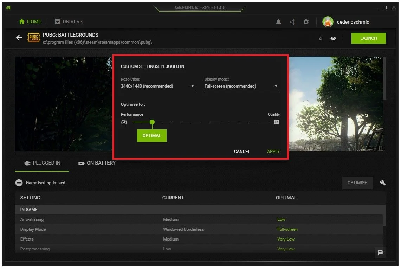Click the Postprocessing setting row
Screen dimensions: 401x269
199,249
